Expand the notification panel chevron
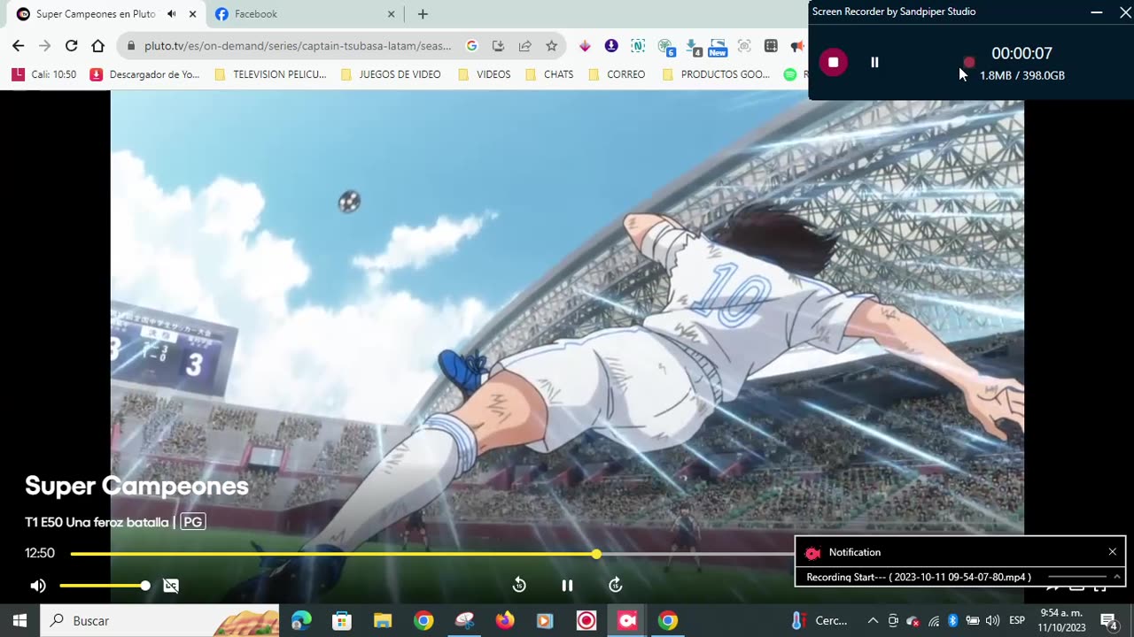Viewport: 1134px width, 637px height. pos(1117,577)
